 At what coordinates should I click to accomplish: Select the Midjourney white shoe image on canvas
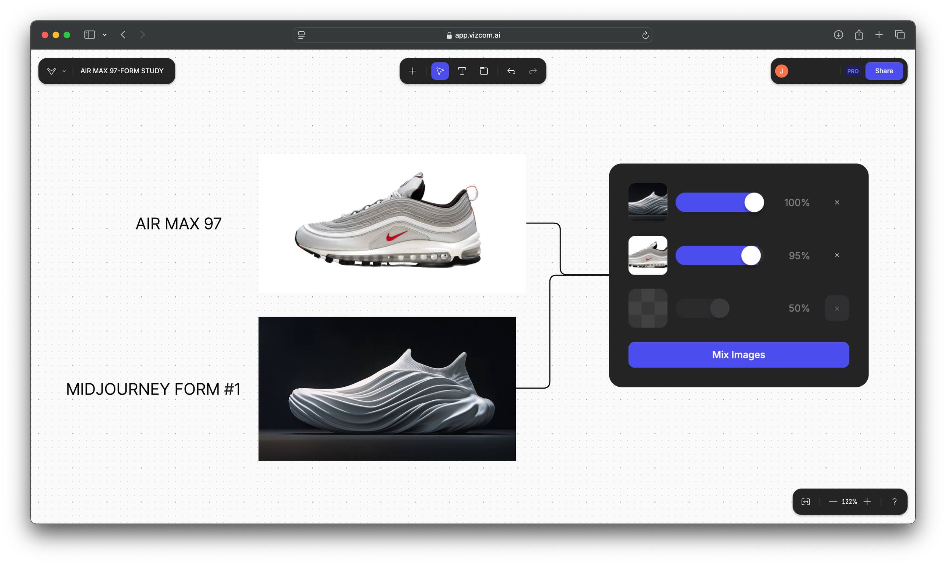[x=387, y=389]
